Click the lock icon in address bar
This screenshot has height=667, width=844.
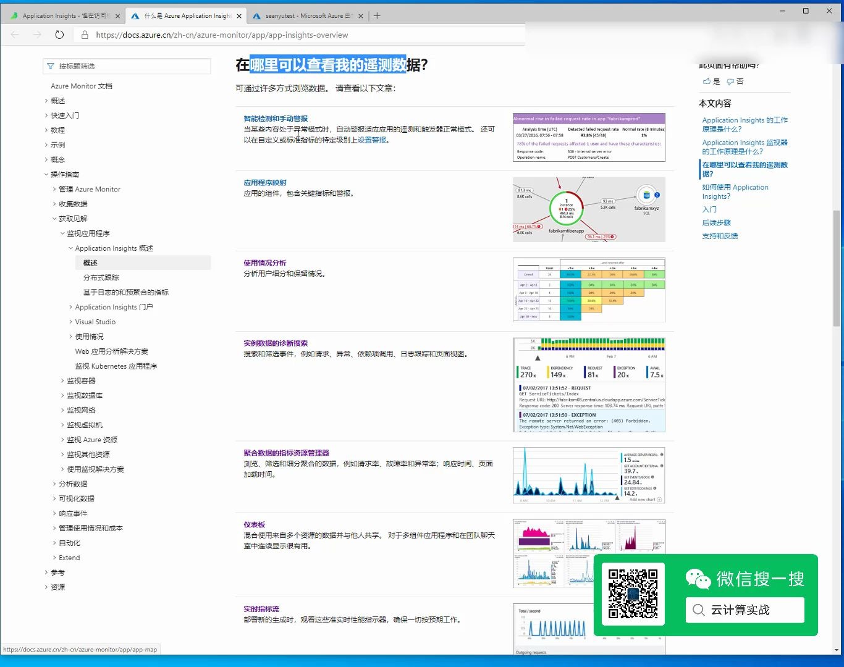85,35
